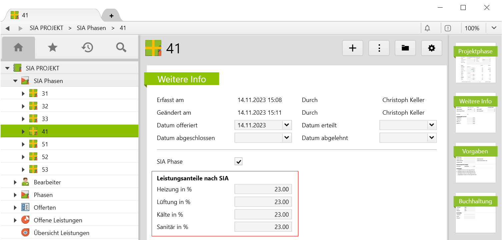
Task: Show favorites via star icon
Action: point(53,48)
